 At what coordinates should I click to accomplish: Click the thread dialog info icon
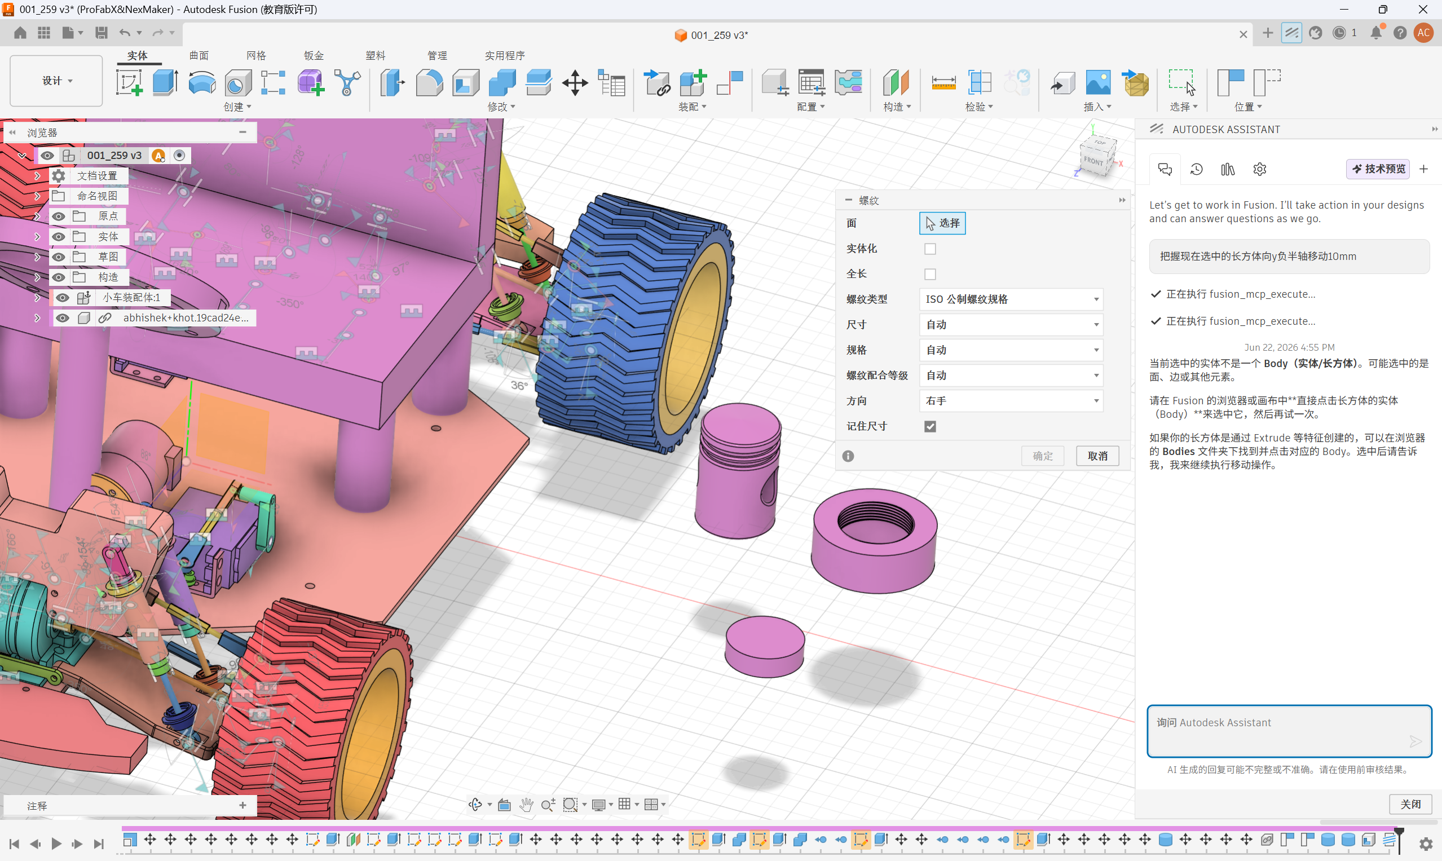click(x=848, y=456)
